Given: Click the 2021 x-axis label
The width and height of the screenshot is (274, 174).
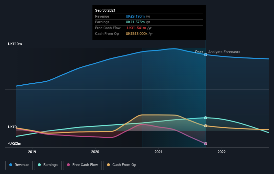Looking at the screenshot, I should click(158, 152).
